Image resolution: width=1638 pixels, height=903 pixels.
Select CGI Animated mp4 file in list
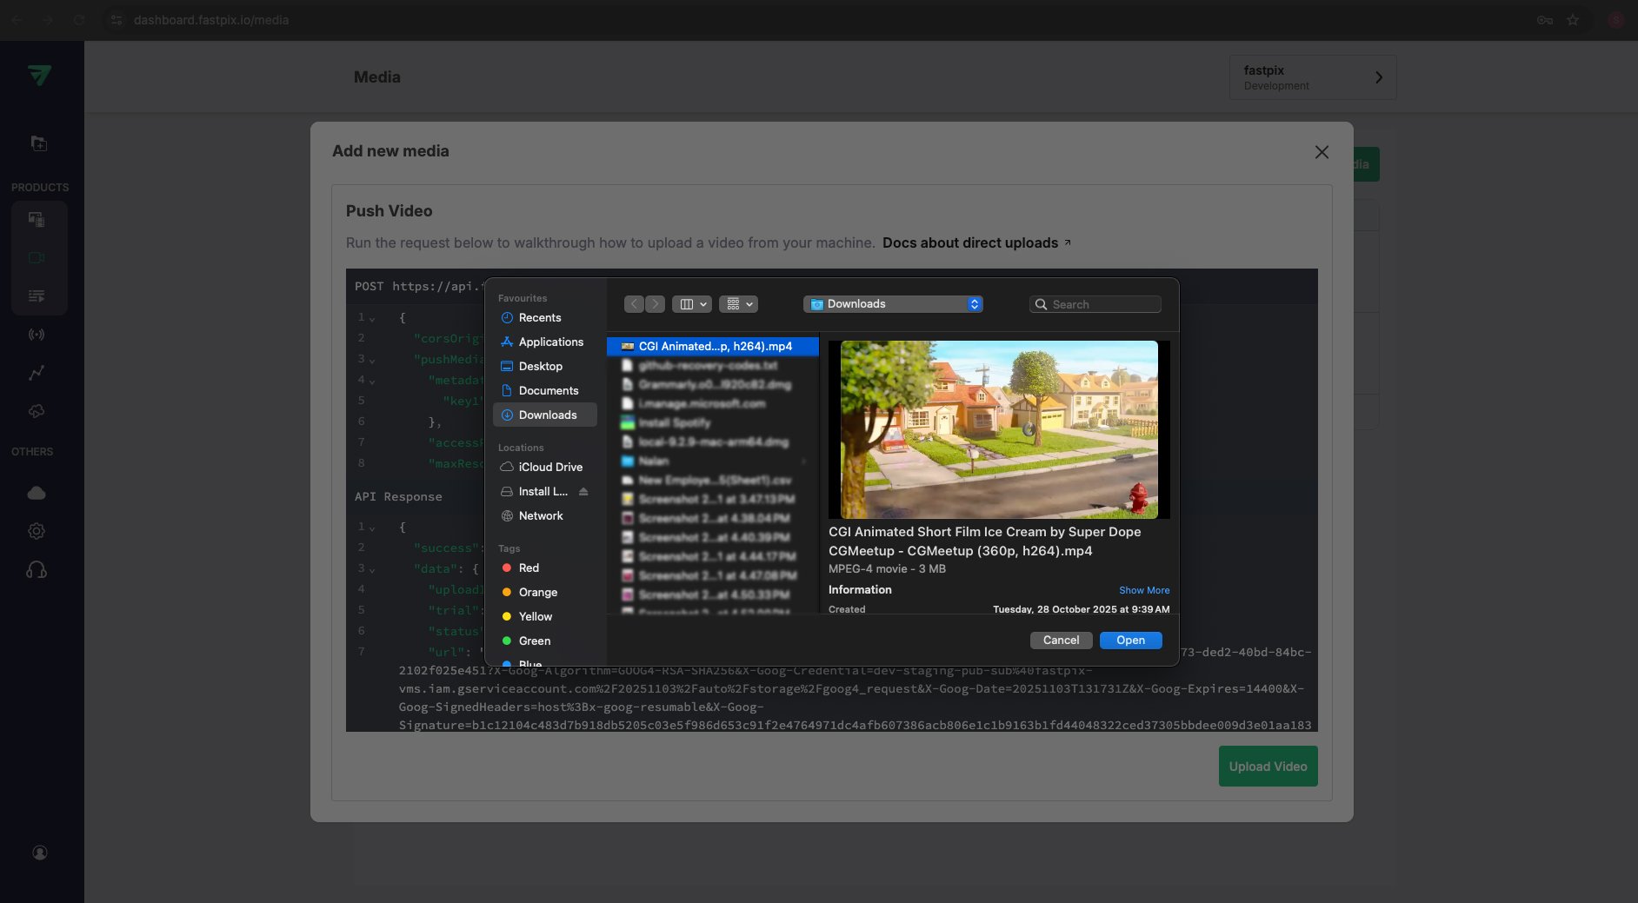pos(715,347)
